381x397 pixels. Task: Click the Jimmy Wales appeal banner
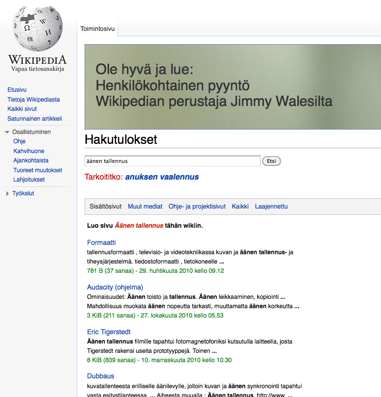pos(233,87)
